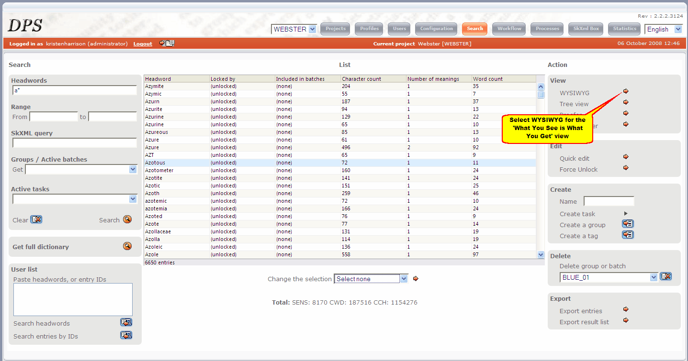Click the Logout link
This screenshot has width=688, height=361.
coord(143,44)
